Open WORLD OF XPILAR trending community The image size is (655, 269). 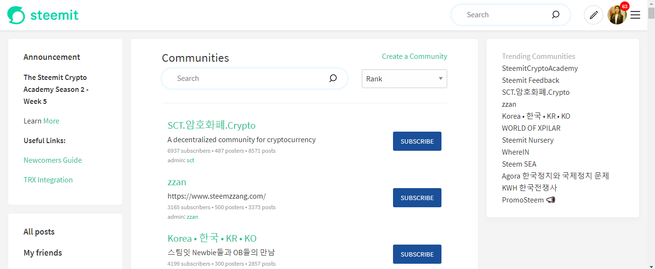click(531, 128)
